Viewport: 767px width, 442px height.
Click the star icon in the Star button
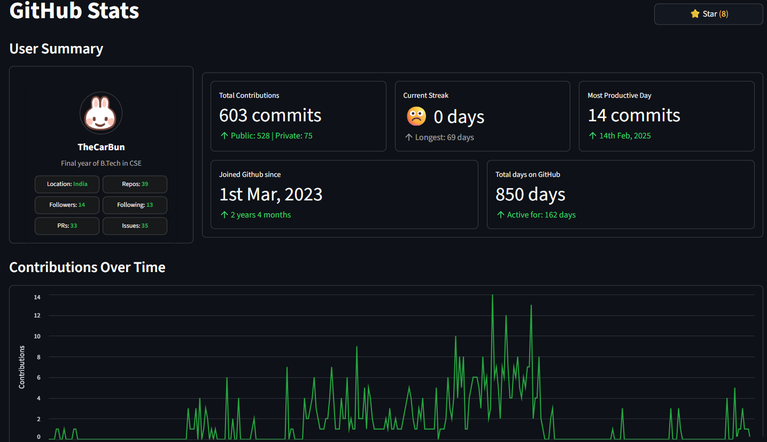point(695,14)
